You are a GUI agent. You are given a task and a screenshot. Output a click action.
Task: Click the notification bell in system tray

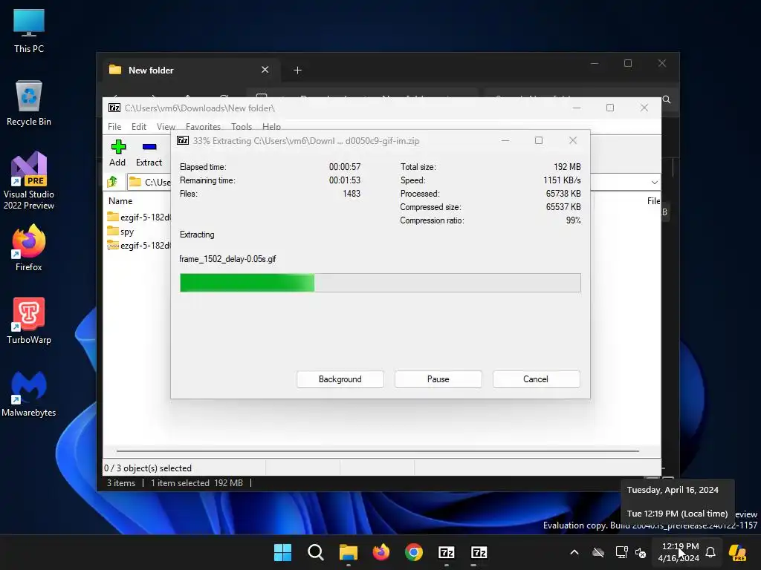(x=710, y=552)
